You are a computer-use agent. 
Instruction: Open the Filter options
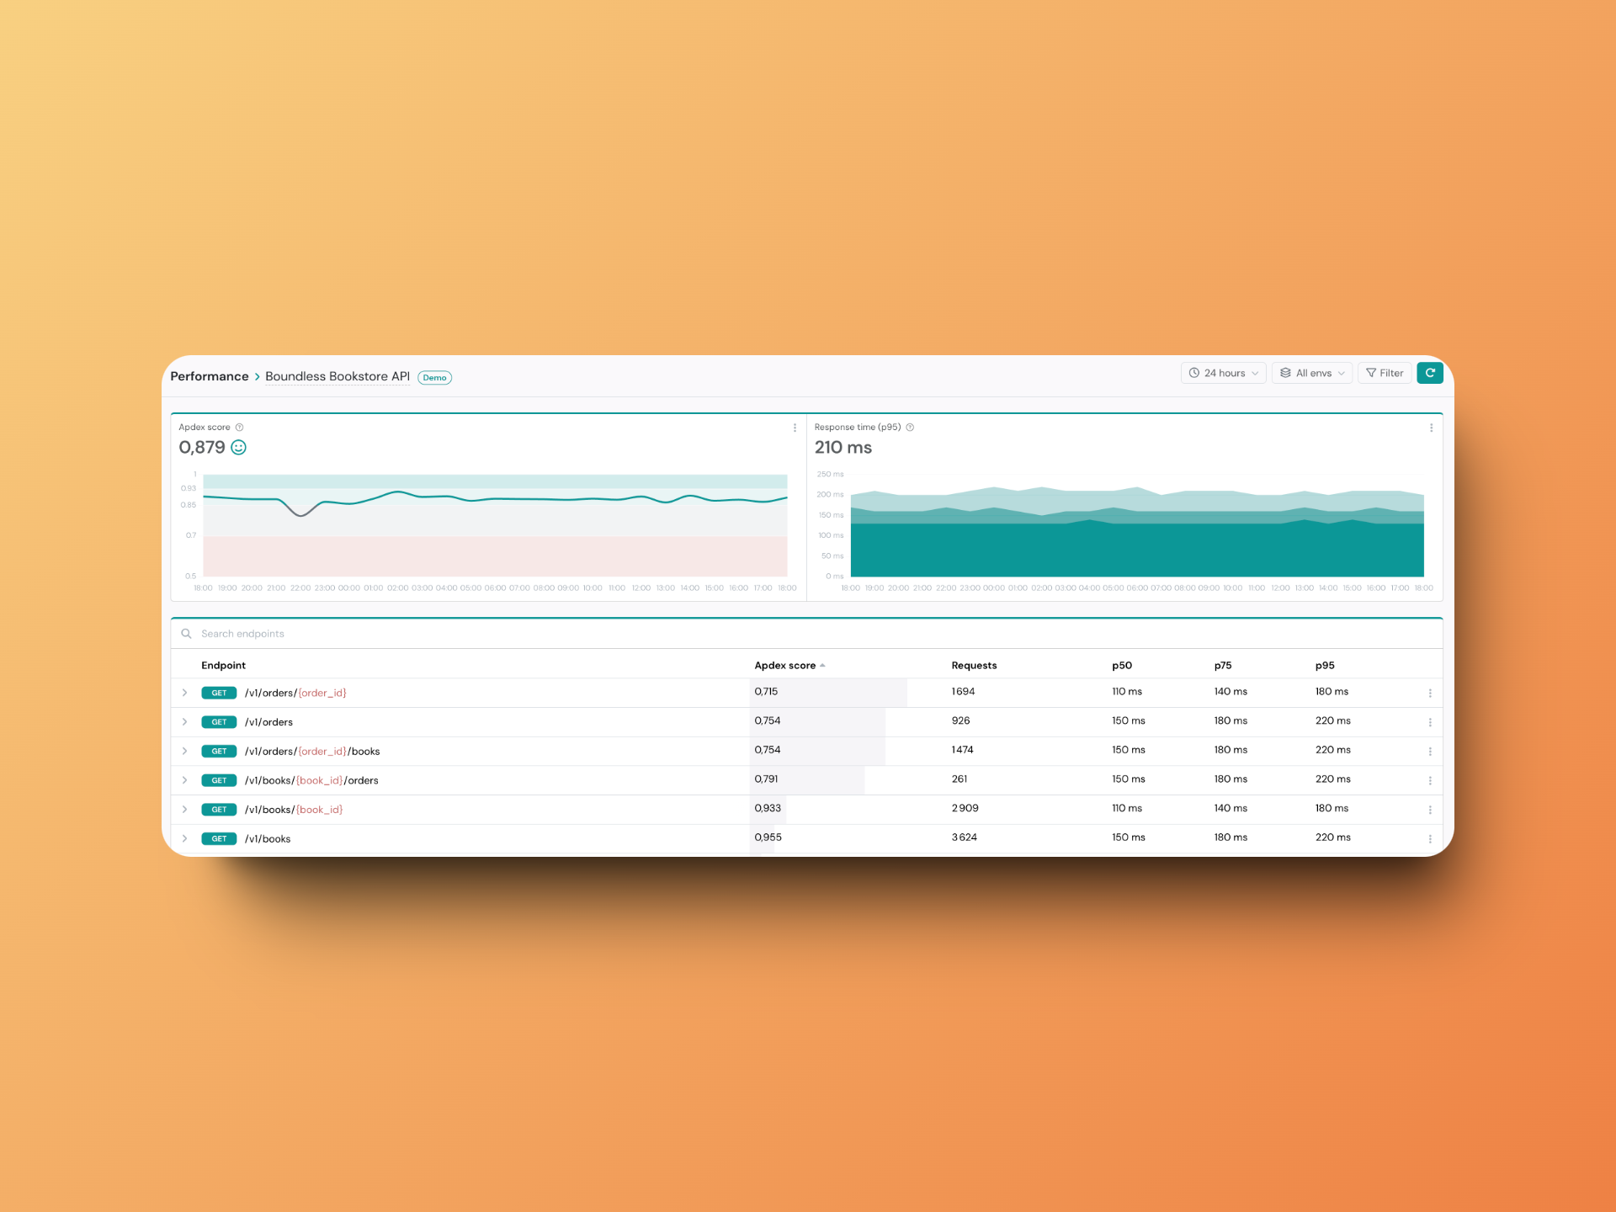[1385, 373]
